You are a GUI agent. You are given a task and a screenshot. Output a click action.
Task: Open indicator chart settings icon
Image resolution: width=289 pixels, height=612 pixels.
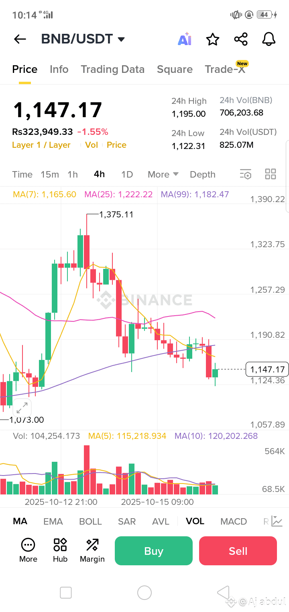coord(277,521)
